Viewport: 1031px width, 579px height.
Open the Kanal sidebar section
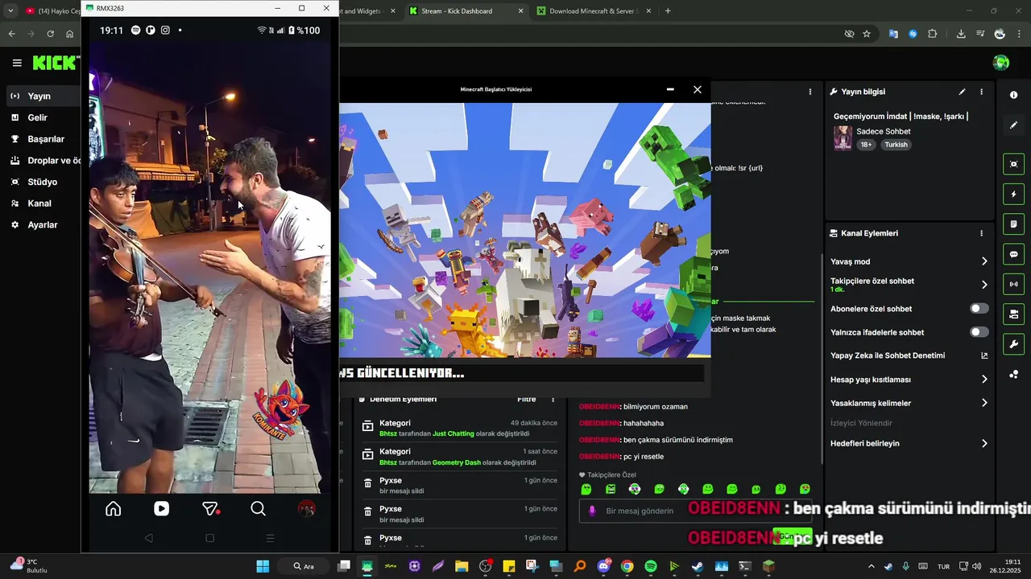tap(40, 203)
